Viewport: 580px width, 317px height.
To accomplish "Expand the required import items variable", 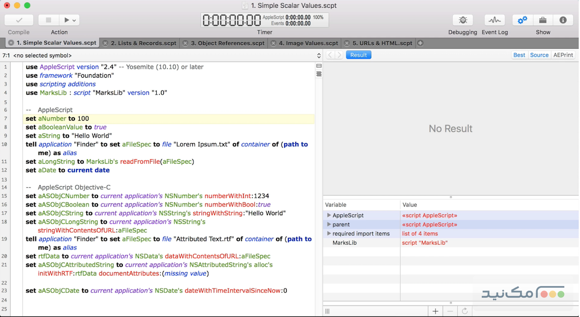I will pos(328,233).
